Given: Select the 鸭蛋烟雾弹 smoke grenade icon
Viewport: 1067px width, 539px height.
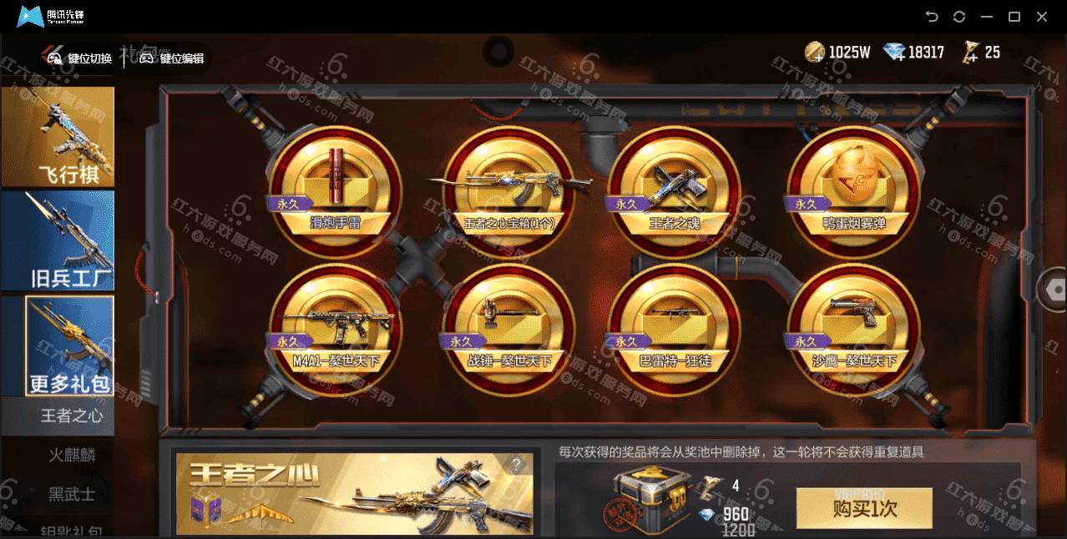Looking at the screenshot, I should click(853, 191).
